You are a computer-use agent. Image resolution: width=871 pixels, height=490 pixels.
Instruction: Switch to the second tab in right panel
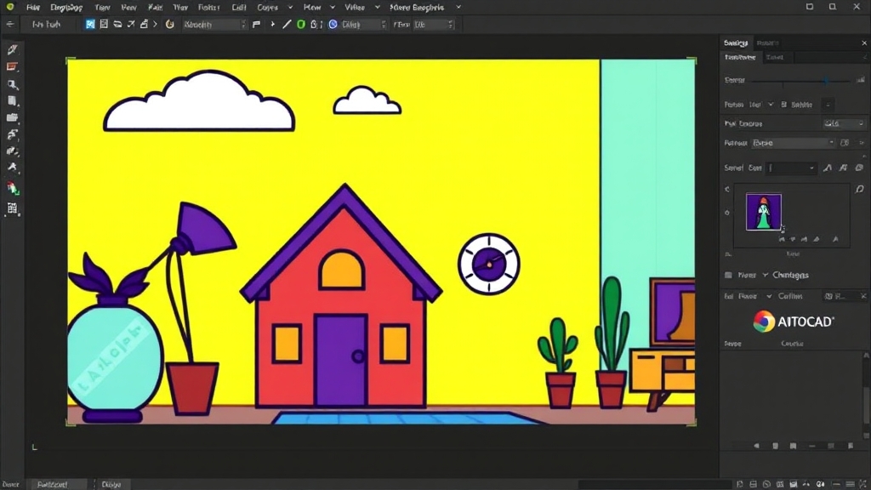pyautogui.click(x=767, y=43)
